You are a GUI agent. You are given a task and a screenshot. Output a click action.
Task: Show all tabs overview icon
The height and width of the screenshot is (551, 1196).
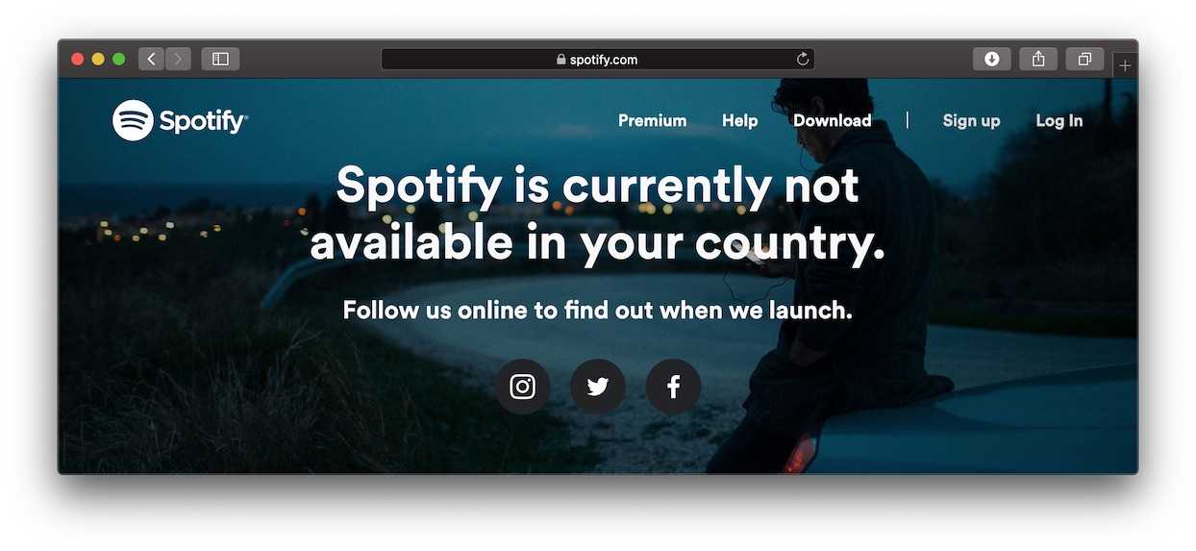tap(1084, 59)
